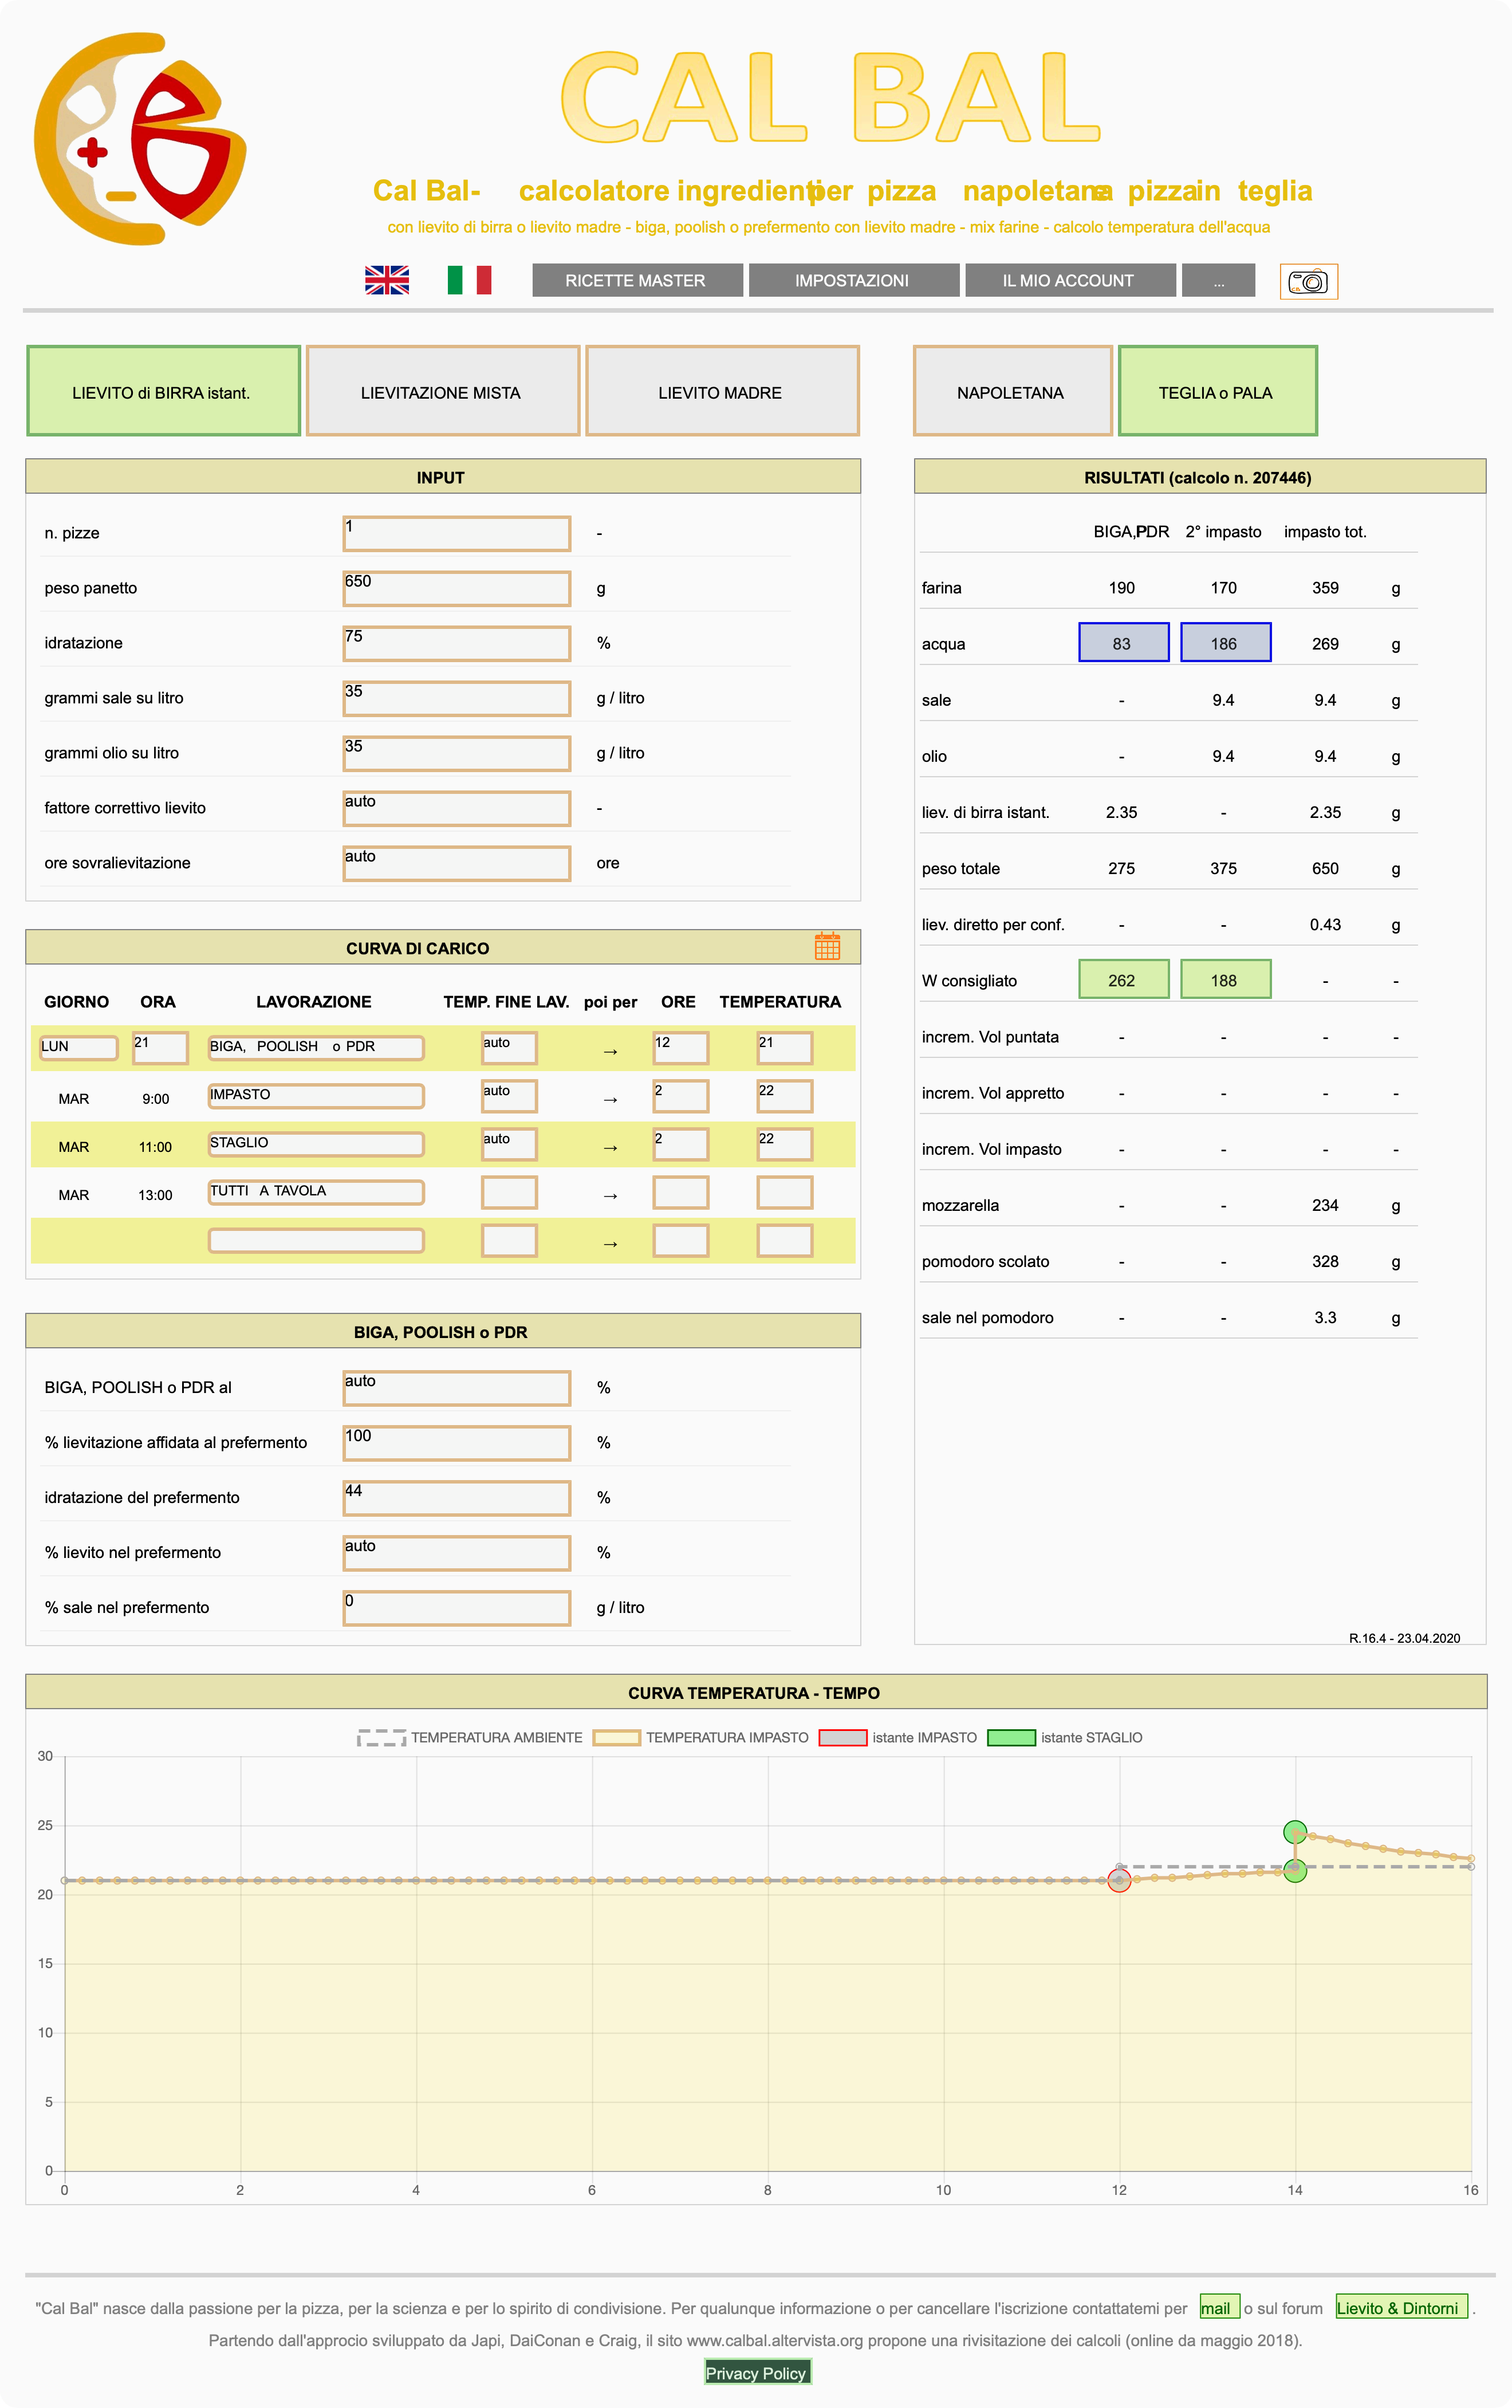The height and width of the screenshot is (2408, 1512).
Task: Open the mail contact link
Action: [x=1219, y=2307]
